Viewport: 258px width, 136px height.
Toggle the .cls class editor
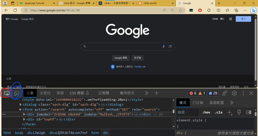(218, 113)
